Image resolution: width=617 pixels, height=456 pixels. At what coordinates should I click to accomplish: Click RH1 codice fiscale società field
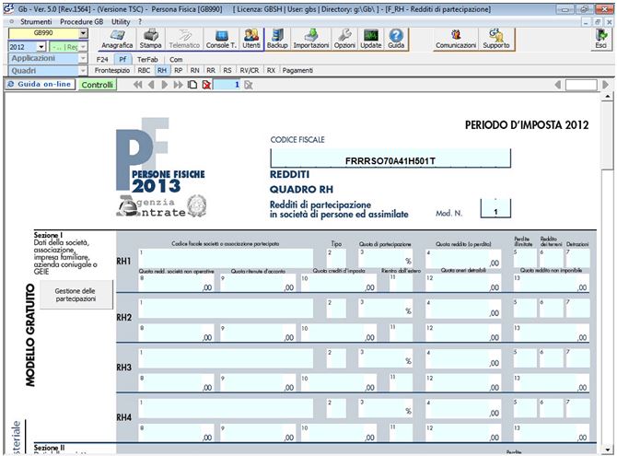point(226,258)
